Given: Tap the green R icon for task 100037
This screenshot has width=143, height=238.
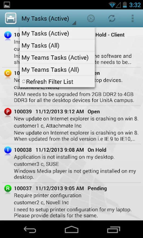Looking at the screenshot, I should (8, 189).
